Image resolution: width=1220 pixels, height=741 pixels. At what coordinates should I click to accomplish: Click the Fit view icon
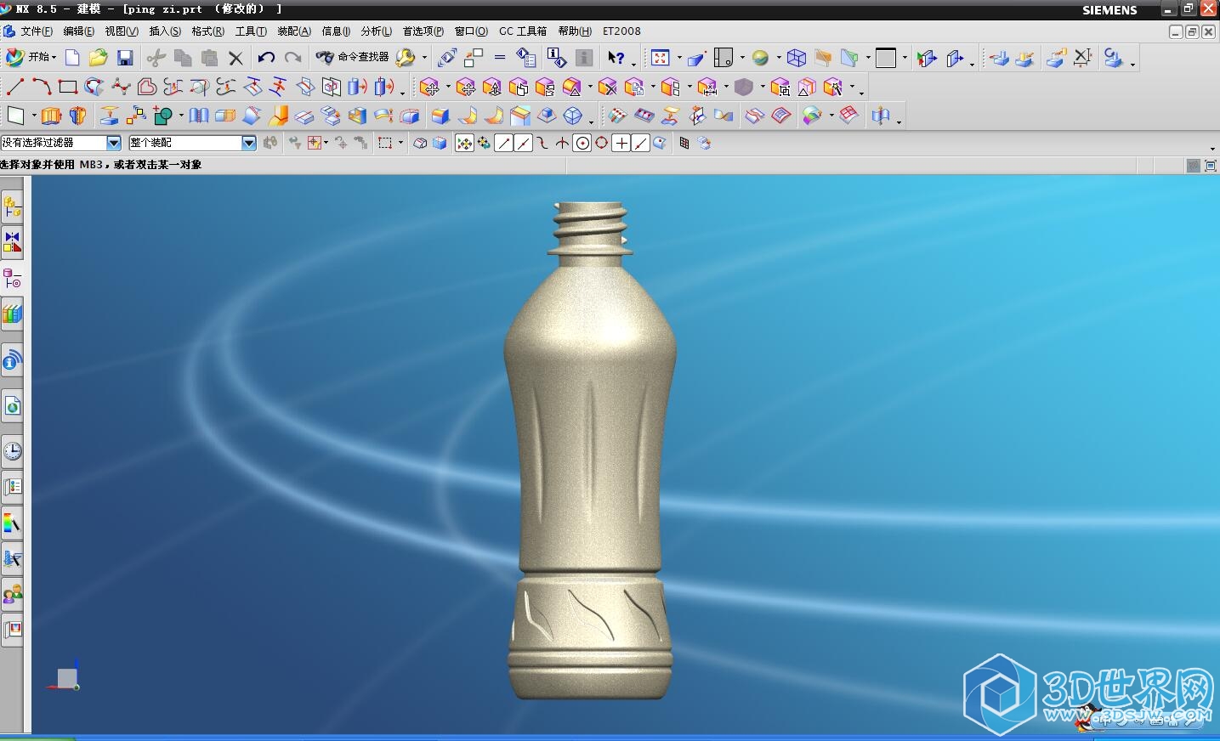click(661, 58)
